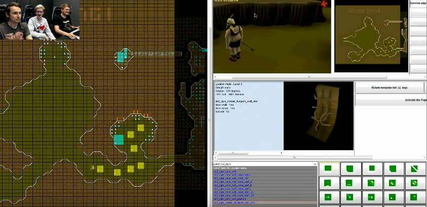Select the double diagonal bars template
This screenshot has width=427, height=207.
[415, 183]
